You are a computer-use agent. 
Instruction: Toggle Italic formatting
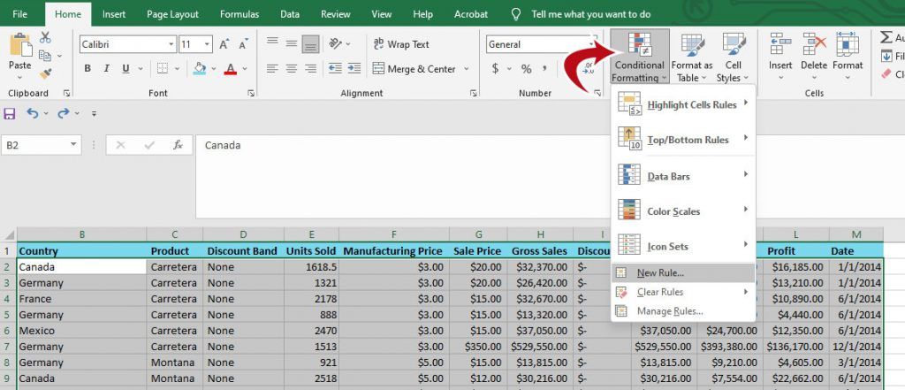tap(106, 69)
